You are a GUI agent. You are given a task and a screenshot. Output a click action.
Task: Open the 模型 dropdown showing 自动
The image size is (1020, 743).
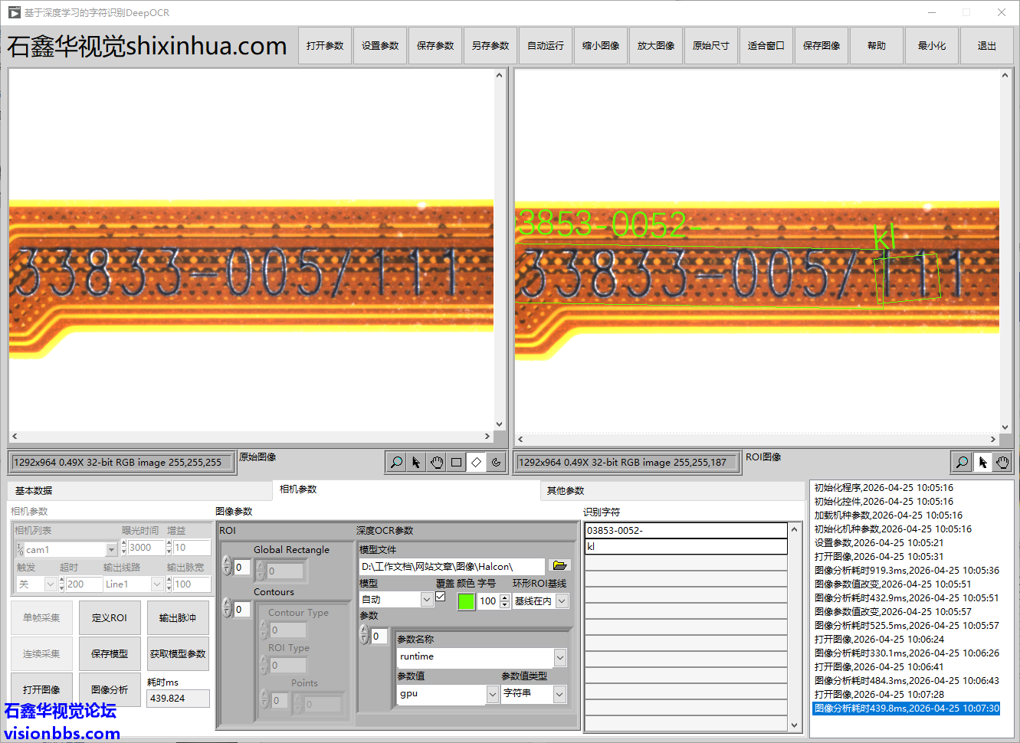pyautogui.click(x=427, y=601)
